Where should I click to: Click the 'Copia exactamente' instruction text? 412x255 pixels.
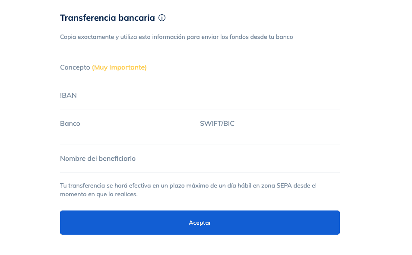point(176,37)
